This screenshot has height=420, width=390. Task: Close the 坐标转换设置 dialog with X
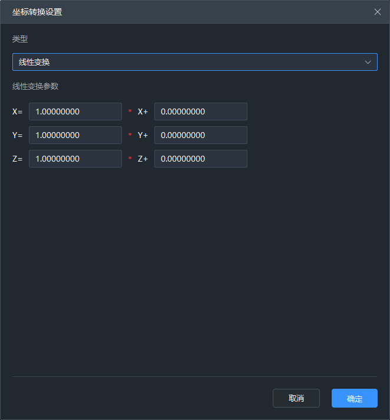point(378,12)
